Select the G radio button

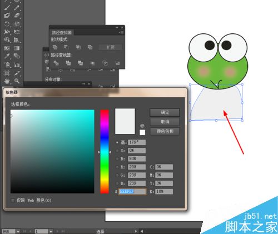(117, 175)
